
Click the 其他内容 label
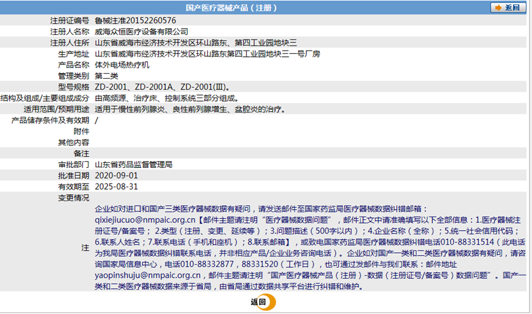74,142
